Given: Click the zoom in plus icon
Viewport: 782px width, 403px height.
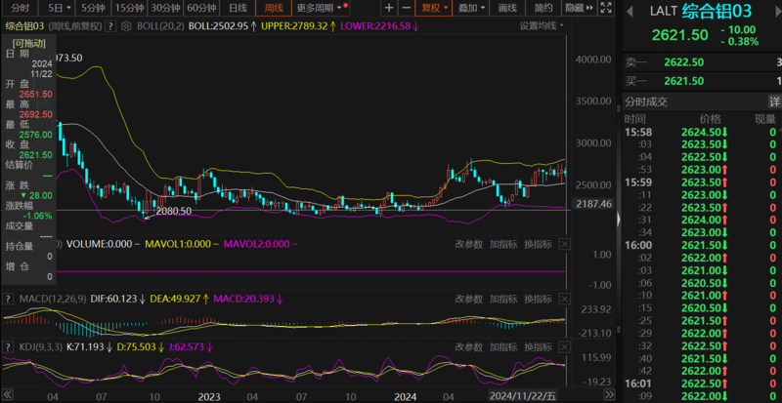Looking at the screenshot, I should (x=389, y=8).
